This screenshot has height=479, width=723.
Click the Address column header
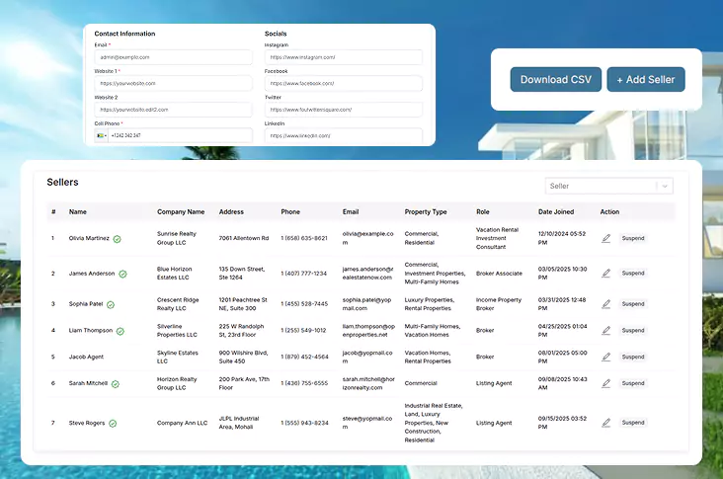point(231,212)
